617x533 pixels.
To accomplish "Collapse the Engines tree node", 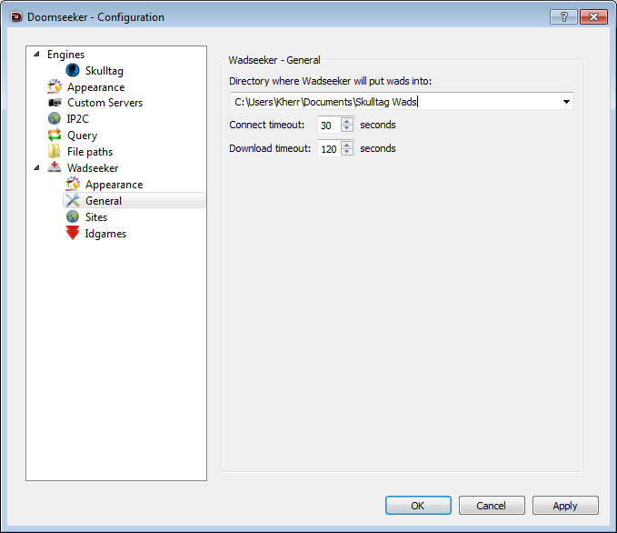I will pyautogui.click(x=37, y=55).
